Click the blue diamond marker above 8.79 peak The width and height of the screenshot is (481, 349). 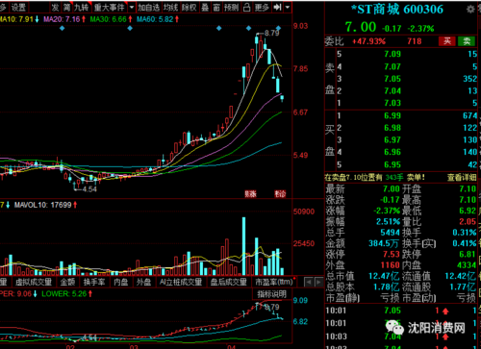pyautogui.click(x=278, y=28)
